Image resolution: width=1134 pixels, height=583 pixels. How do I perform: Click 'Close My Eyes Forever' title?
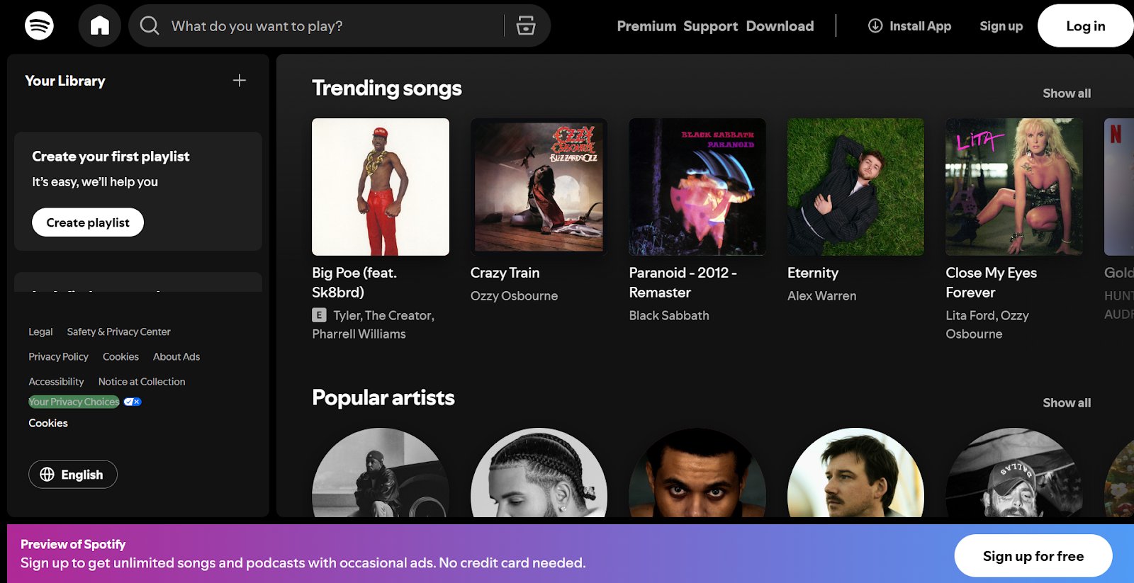[x=991, y=282]
